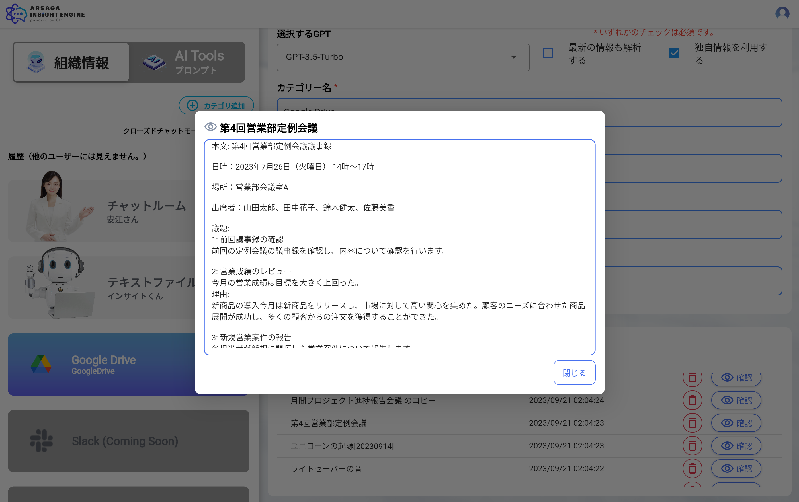Uncheck 独自情報を利用する checkbox
Viewport: 799px width, 502px height.
click(674, 53)
